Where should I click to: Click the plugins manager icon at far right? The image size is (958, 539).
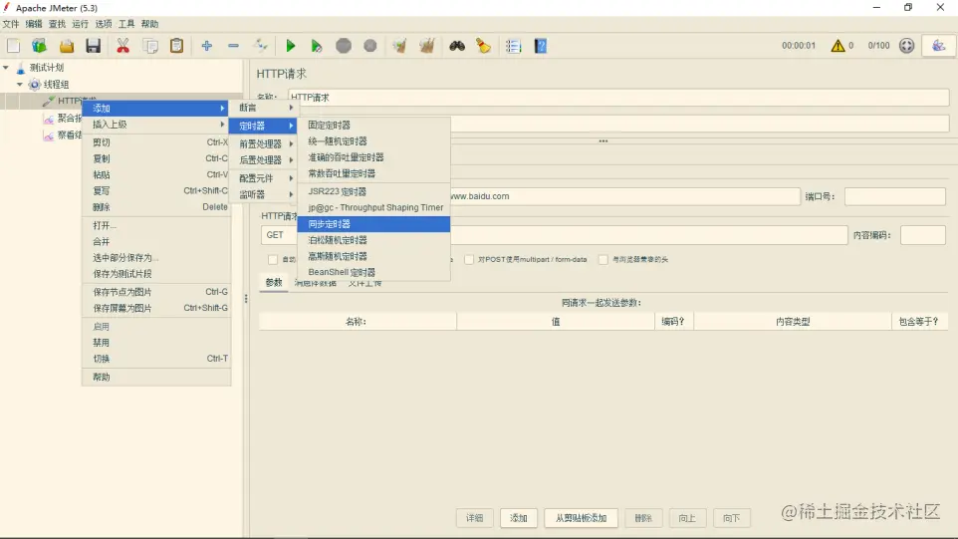click(938, 46)
